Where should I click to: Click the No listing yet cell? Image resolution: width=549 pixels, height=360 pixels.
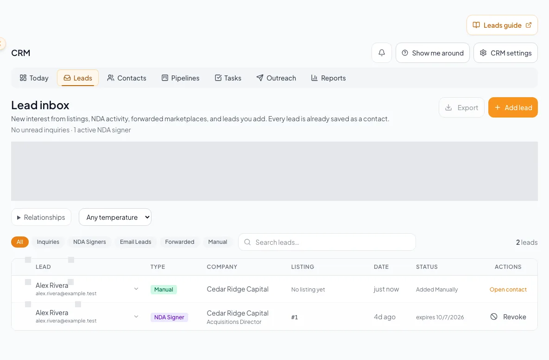coord(308,289)
